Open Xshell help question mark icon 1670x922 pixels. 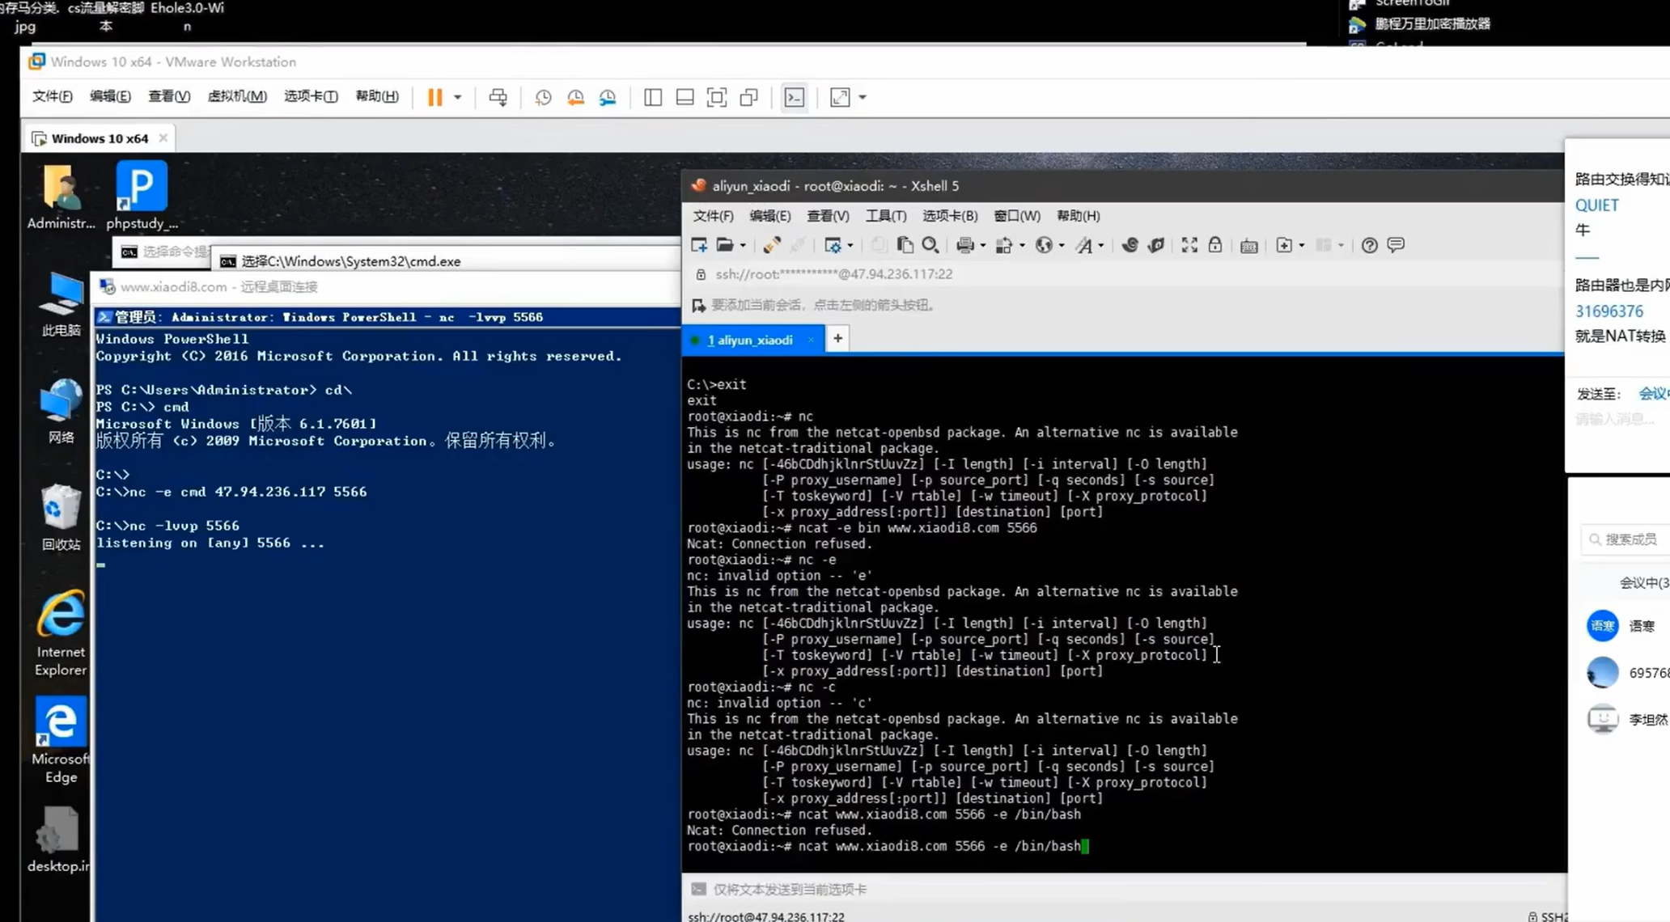(1369, 245)
